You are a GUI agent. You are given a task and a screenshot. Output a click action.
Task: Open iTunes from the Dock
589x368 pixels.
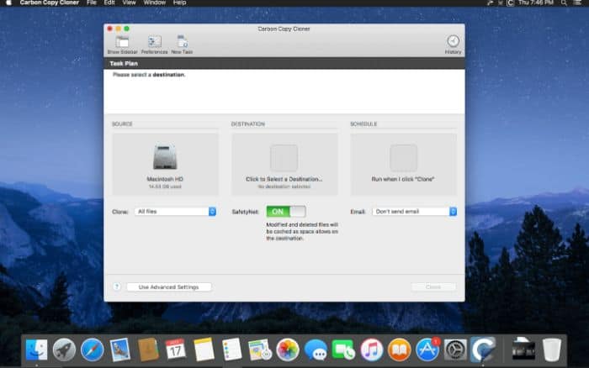point(372,350)
